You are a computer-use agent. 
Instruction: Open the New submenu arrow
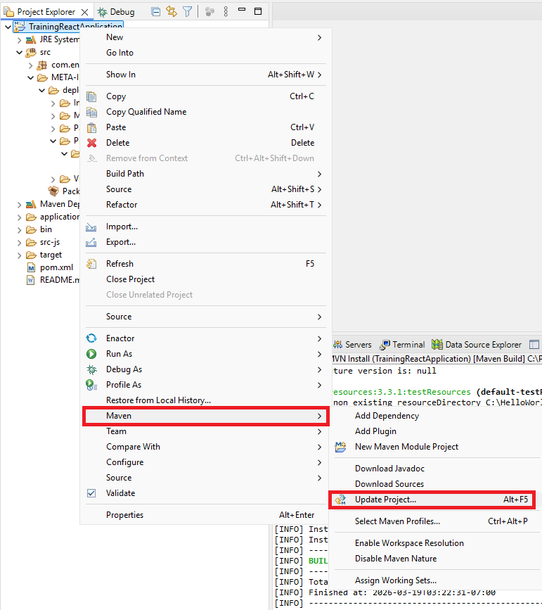point(319,37)
